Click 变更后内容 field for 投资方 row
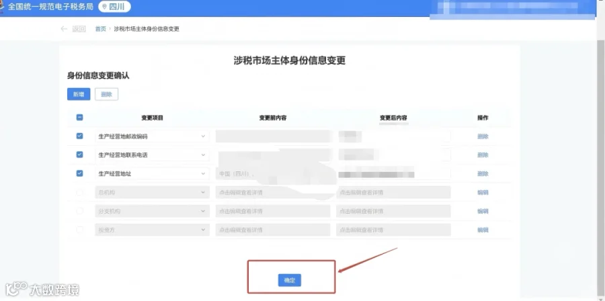The height and width of the screenshot is (301, 605). [x=393, y=230]
